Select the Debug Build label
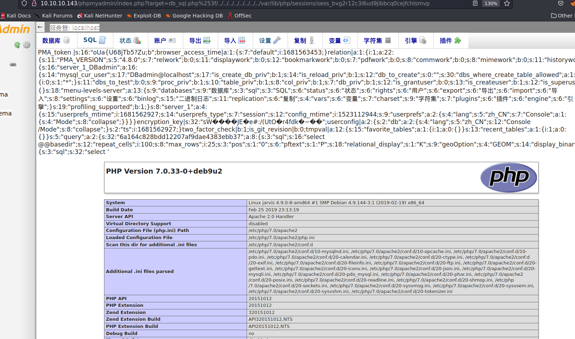The width and height of the screenshot is (575, 339). (122, 334)
